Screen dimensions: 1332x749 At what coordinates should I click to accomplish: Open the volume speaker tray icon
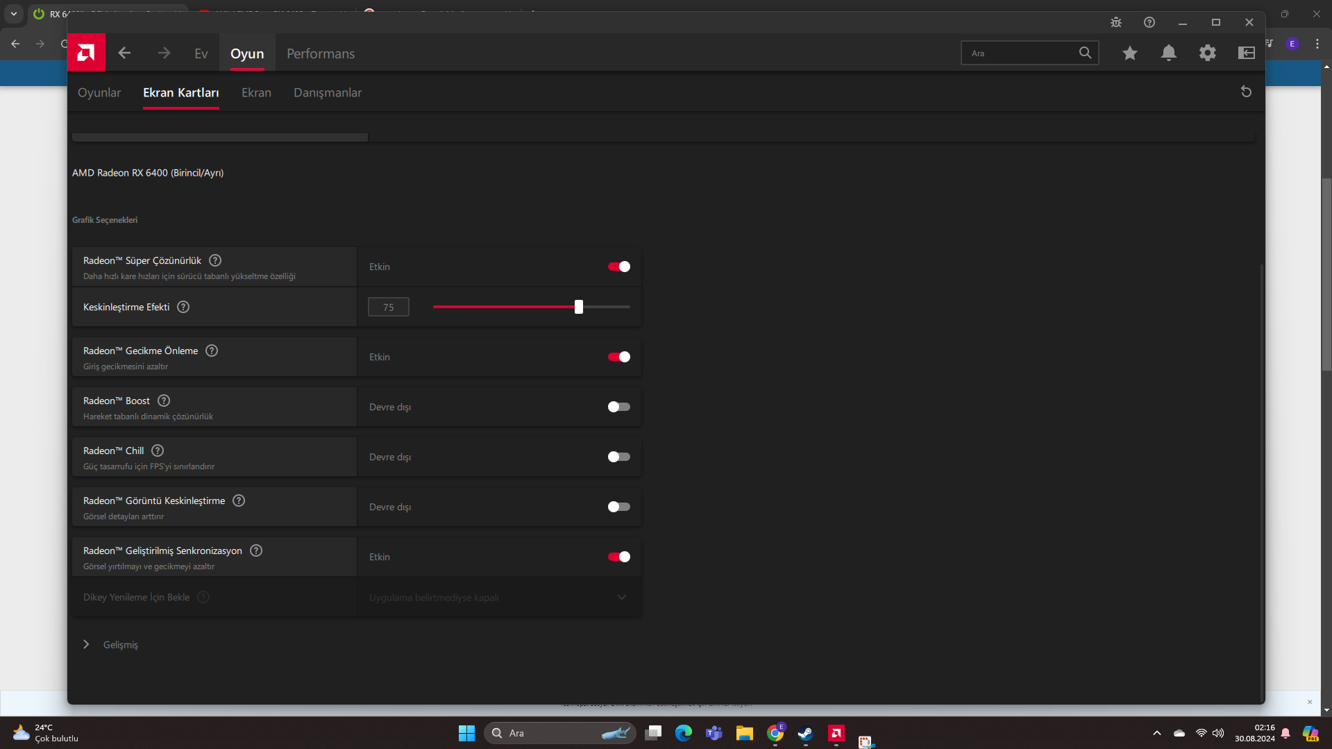[1218, 733]
